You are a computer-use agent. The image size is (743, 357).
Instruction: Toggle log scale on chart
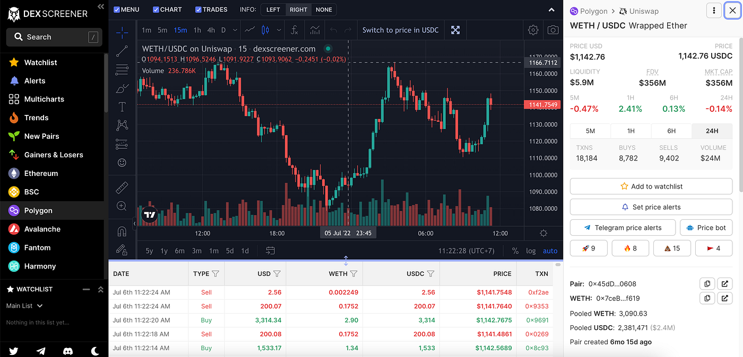[531, 251]
